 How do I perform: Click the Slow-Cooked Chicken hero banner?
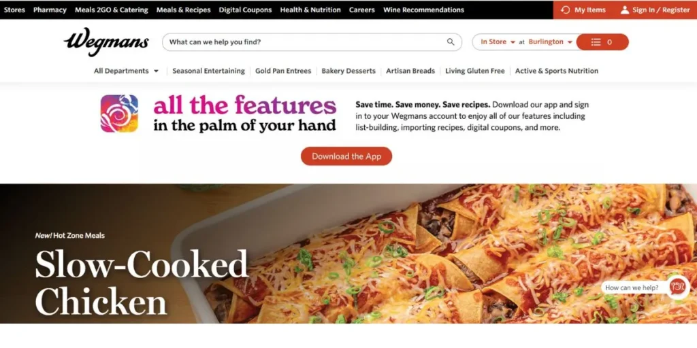coord(348,254)
